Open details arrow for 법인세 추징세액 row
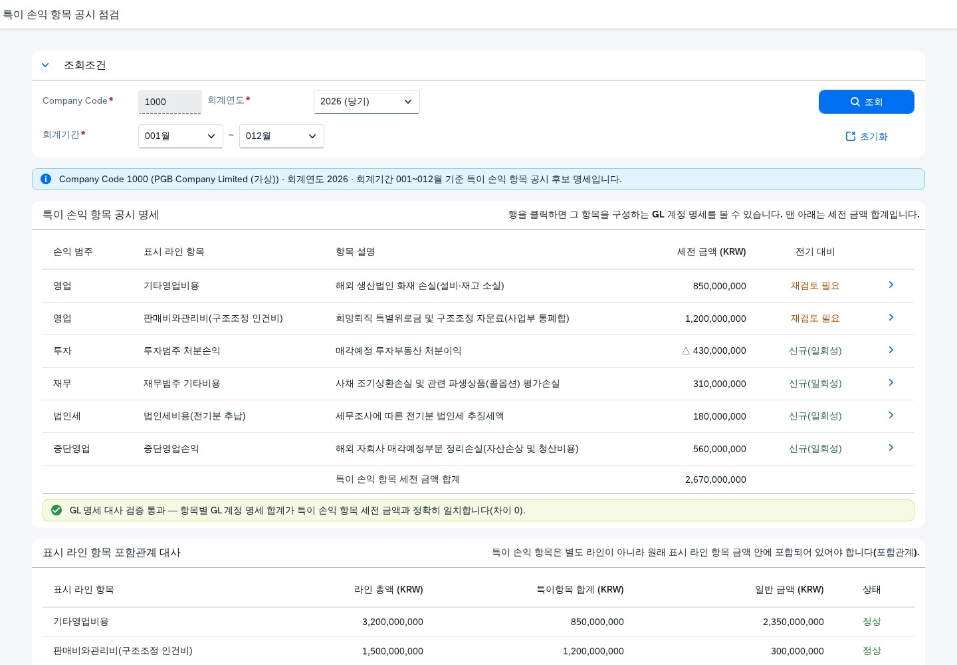 (891, 415)
